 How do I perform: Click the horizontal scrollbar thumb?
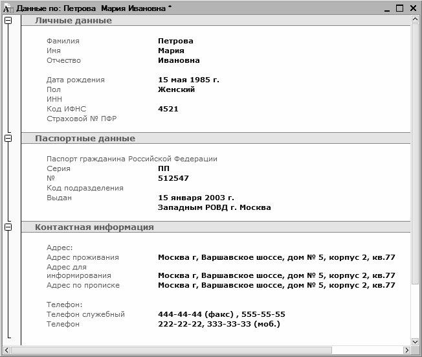click(172, 351)
